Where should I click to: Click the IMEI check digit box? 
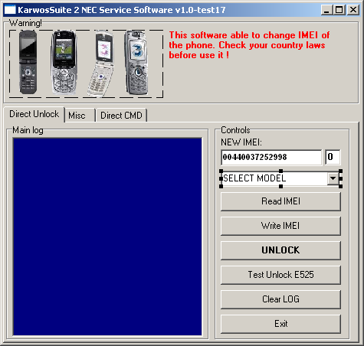click(x=333, y=157)
